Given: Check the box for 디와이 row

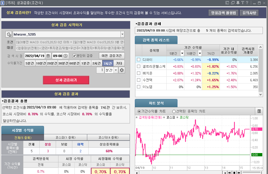Looking at the screenshot, I should click(139, 60).
